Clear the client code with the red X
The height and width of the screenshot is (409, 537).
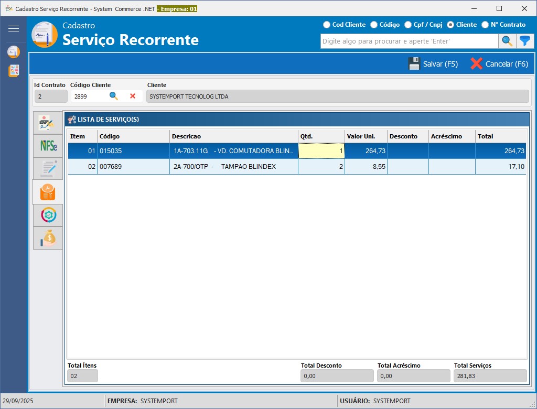tap(133, 96)
